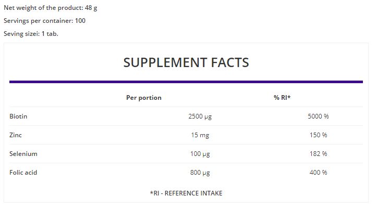This screenshot has height=209, width=377.
Task: Click the 5000 % value
Action: click(318, 116)
